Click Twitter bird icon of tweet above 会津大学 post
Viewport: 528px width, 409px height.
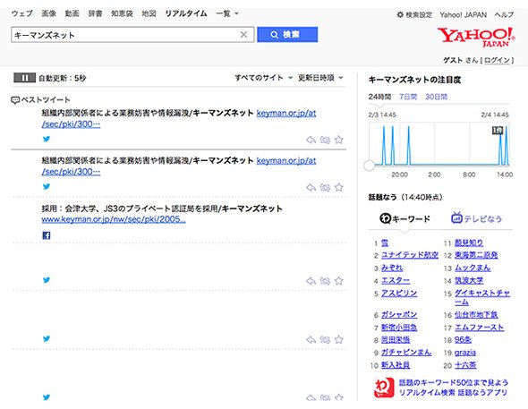pyautogui.click(x=47, y=186)
